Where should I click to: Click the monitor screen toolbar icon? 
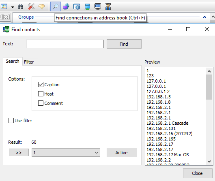click(98, 6)
